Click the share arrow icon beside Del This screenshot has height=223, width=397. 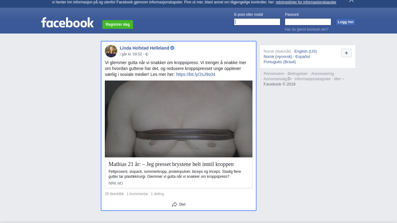coord(175,204)
